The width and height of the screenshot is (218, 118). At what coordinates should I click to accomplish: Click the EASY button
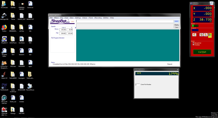[x=176, y=21]
